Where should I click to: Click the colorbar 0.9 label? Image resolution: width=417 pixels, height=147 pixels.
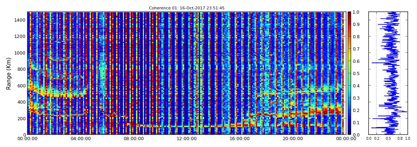[x=356, y=24]
